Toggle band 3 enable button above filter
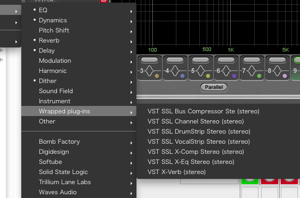The image size is (300, 198). pyautogui.click(x=149, y=60)
